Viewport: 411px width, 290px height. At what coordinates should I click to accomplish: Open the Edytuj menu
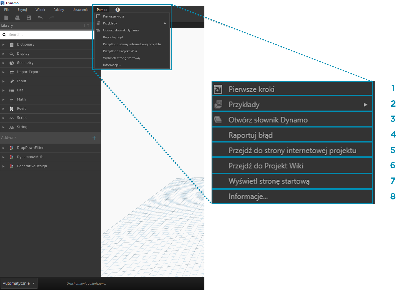[22, 10]
